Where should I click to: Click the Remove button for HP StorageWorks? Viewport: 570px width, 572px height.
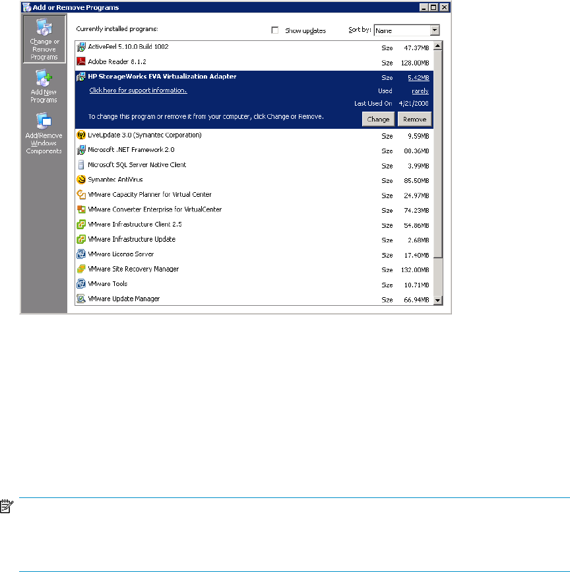[415, 120]
